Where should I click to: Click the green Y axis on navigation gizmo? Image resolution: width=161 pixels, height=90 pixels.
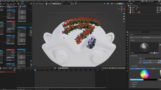(x=122, y=10)
